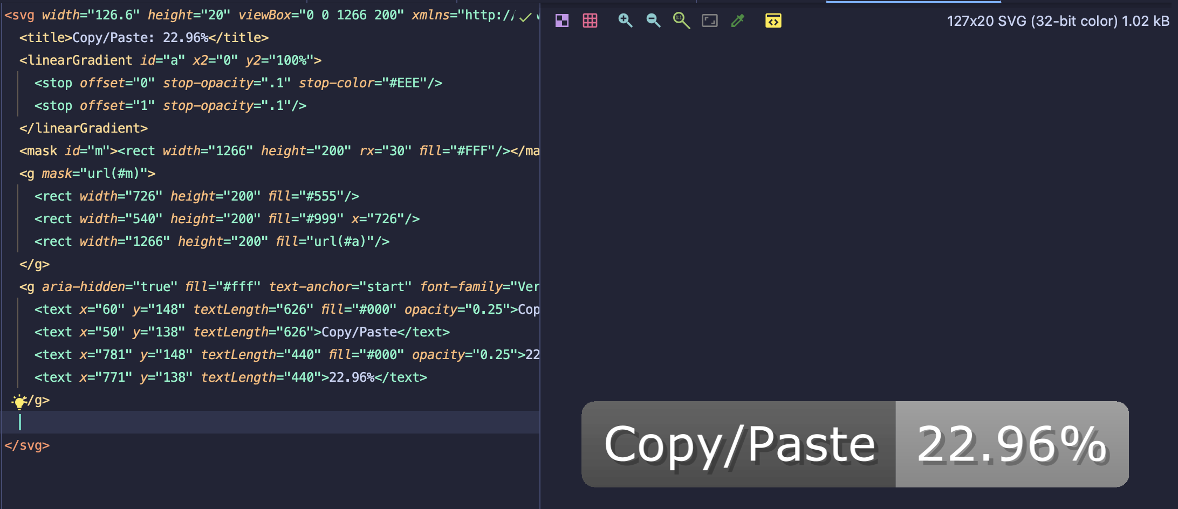Click the rect line with fill="#555"
1178x509 pixels.
(x=197, y=196)
